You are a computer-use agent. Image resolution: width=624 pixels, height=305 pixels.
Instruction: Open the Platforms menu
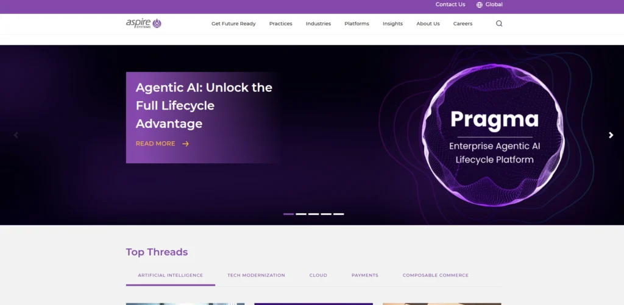pos(356,24)
